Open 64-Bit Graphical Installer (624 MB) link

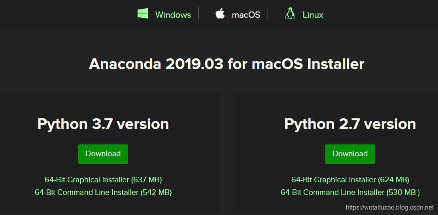tap(350, 180)
